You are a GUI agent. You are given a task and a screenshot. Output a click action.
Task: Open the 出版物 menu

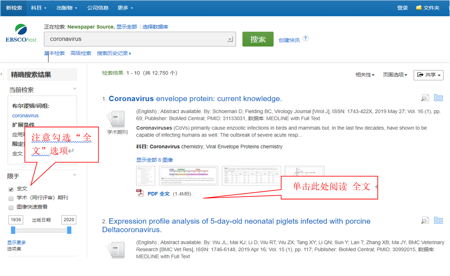(x=67, y=8)
